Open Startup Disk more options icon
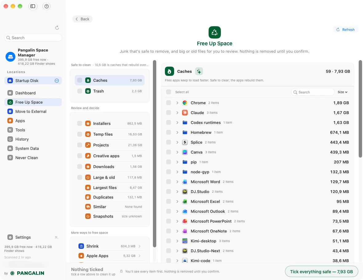363x280 pixels. point(57,80)
